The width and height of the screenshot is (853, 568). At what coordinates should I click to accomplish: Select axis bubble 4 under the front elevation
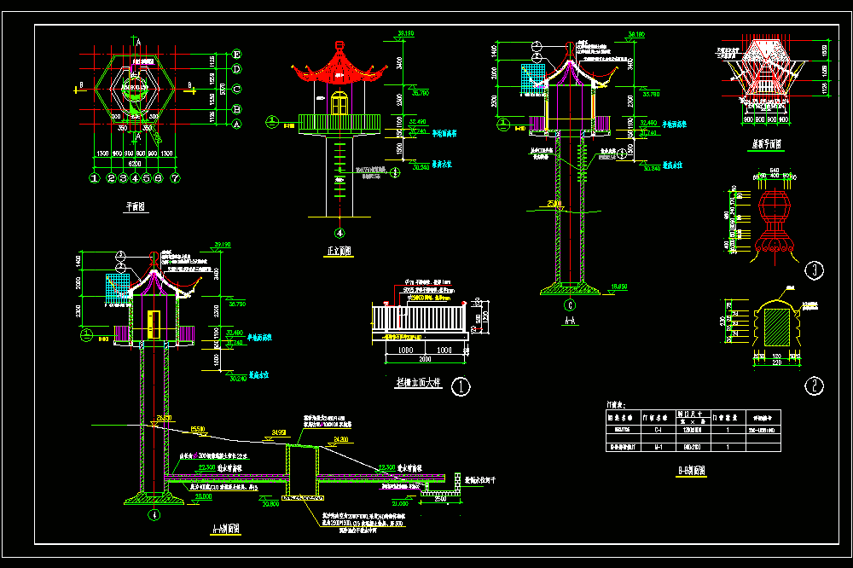coord(339,233)
